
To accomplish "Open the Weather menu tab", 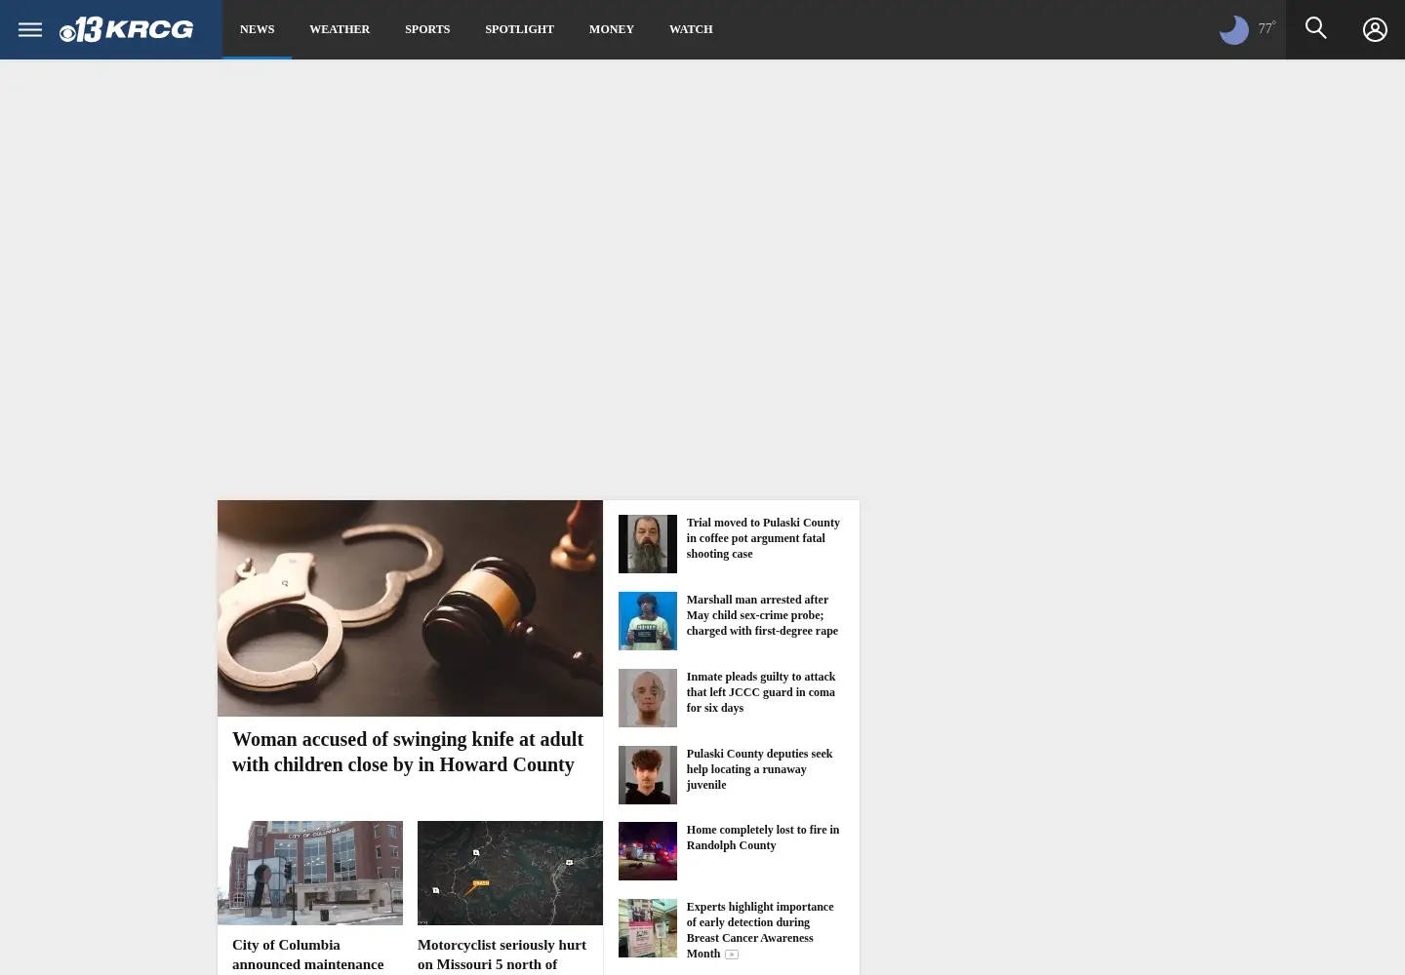I will (340, 29).
